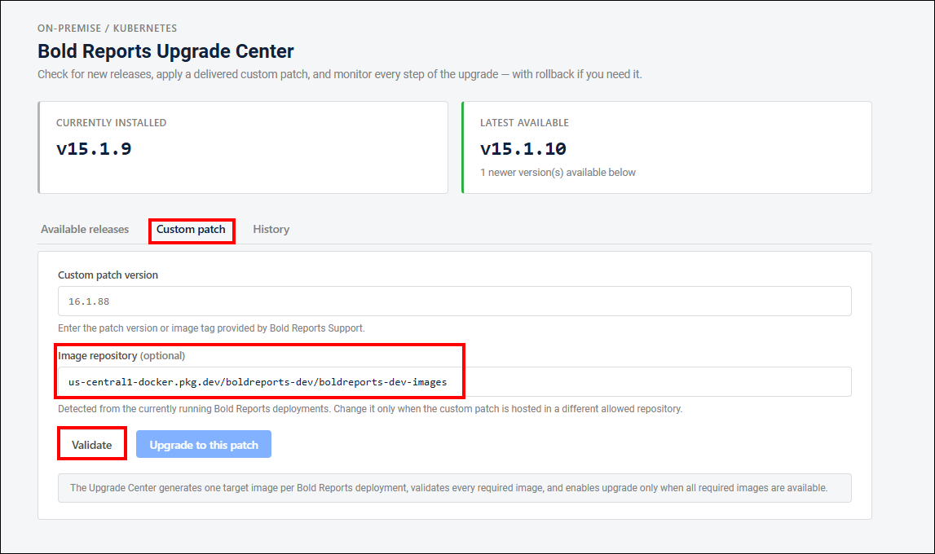Click '1 newer version(s) available below' text
935x554 pixels.
tap(558, 172)
